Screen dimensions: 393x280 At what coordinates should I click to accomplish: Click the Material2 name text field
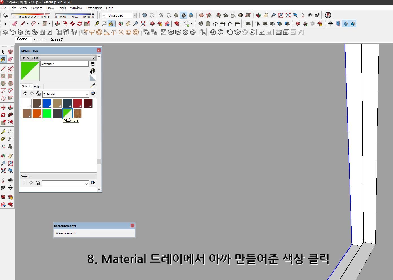point(64,64)
